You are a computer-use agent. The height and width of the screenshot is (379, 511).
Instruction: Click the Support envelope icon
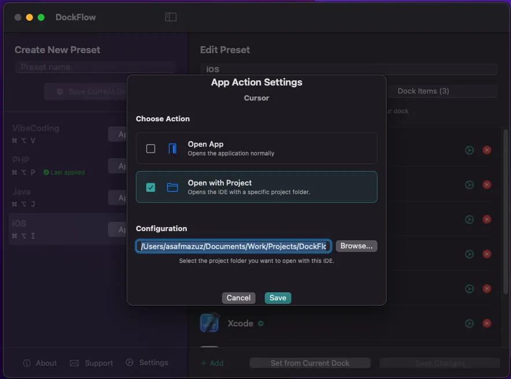point(75,363)
